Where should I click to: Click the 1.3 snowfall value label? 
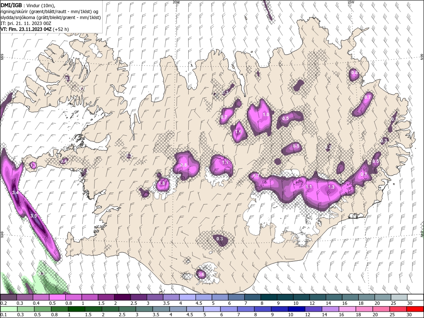pos(331,187)
